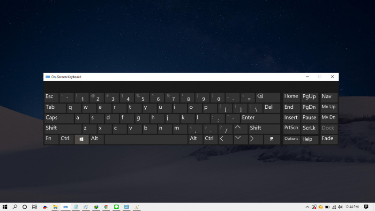Toggle the Fn key
375x211 pixels.
(51, 139)
